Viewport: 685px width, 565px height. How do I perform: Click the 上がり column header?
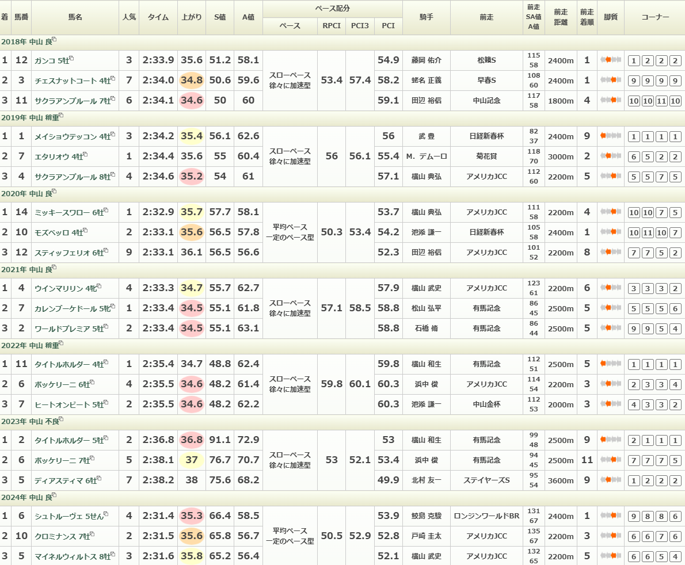[191, 17]
